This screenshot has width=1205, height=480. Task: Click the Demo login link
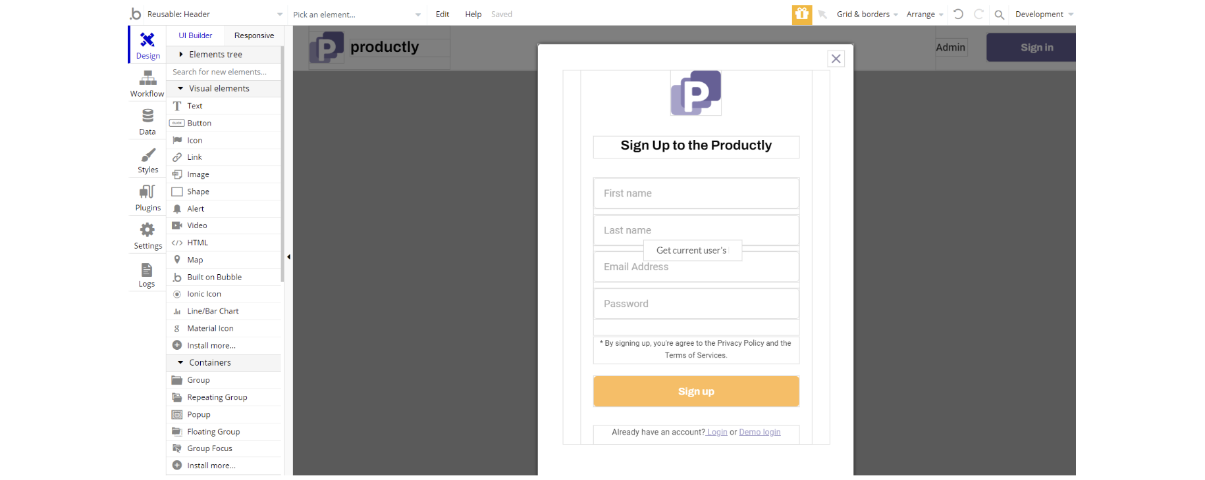[759, 432]
